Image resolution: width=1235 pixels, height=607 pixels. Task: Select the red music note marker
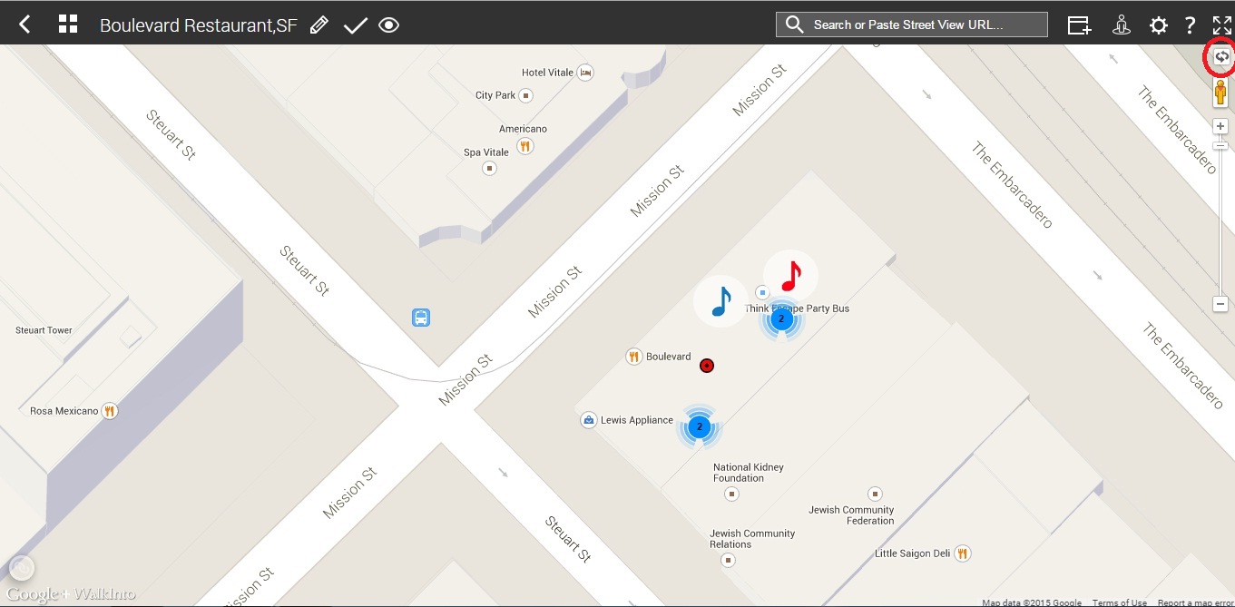click(x=791, y=275)
